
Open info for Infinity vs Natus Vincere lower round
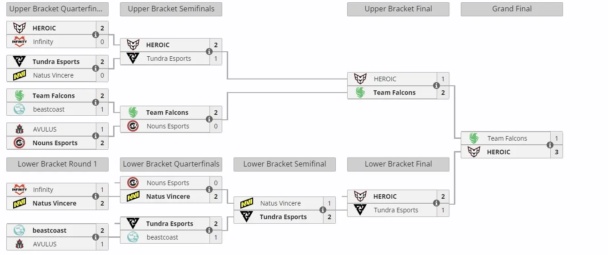pos(95,196)
